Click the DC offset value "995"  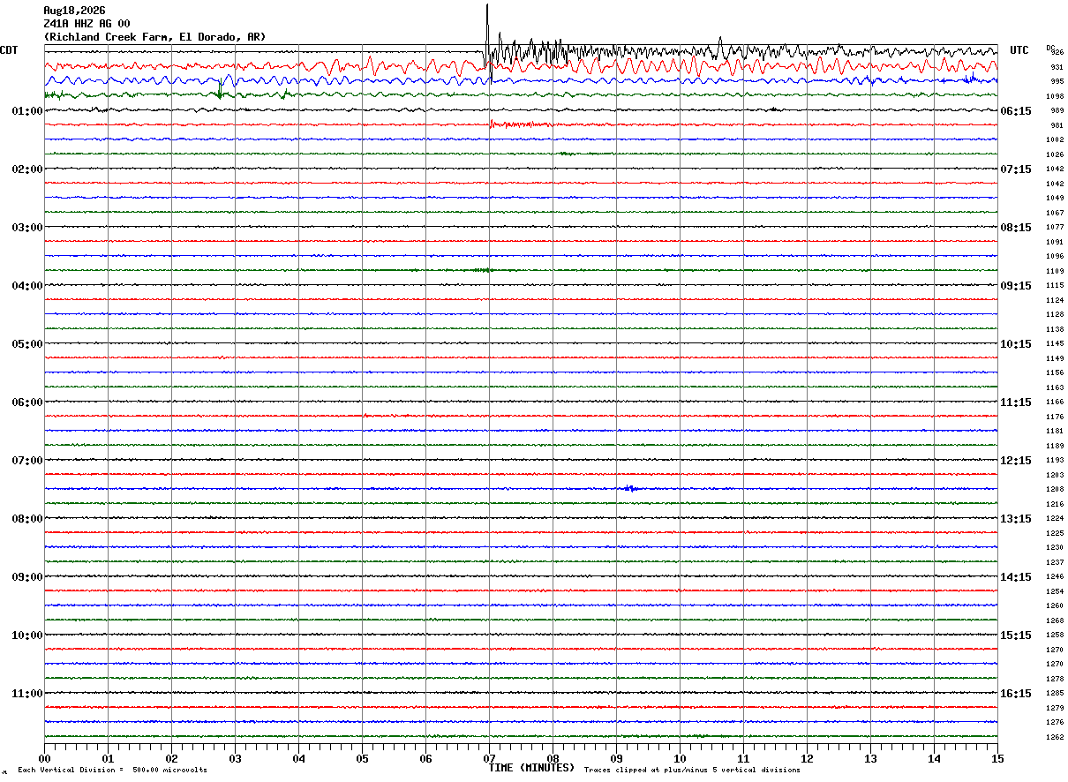(x=1057, y=81)
